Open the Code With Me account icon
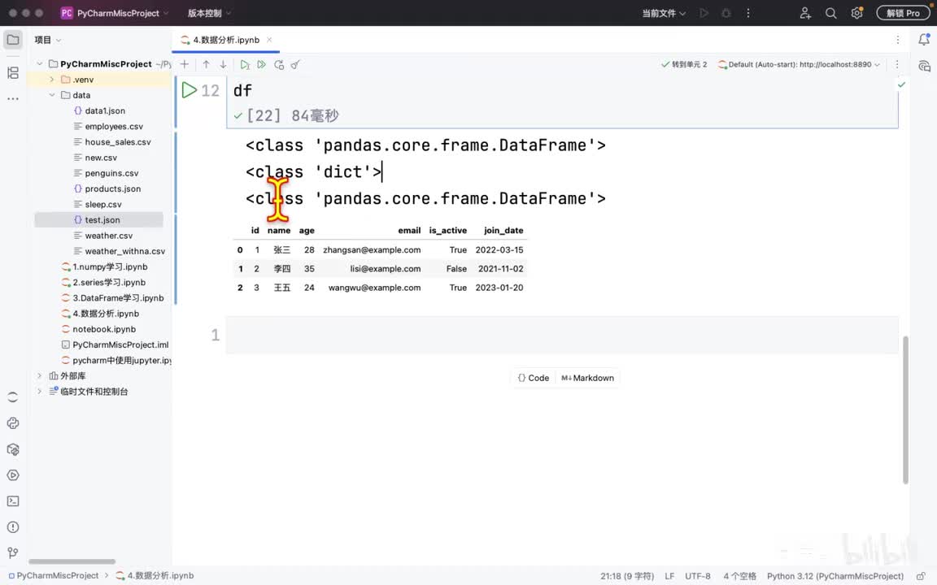The image size is (937, 585). pyautogui.click(x=805, y=13)
